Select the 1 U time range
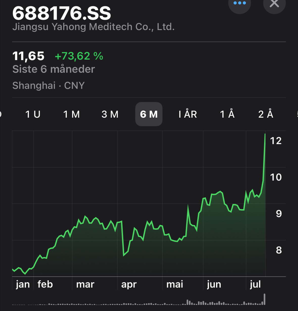The height and width of the screenshot is (311, 298). coord(33,114)
